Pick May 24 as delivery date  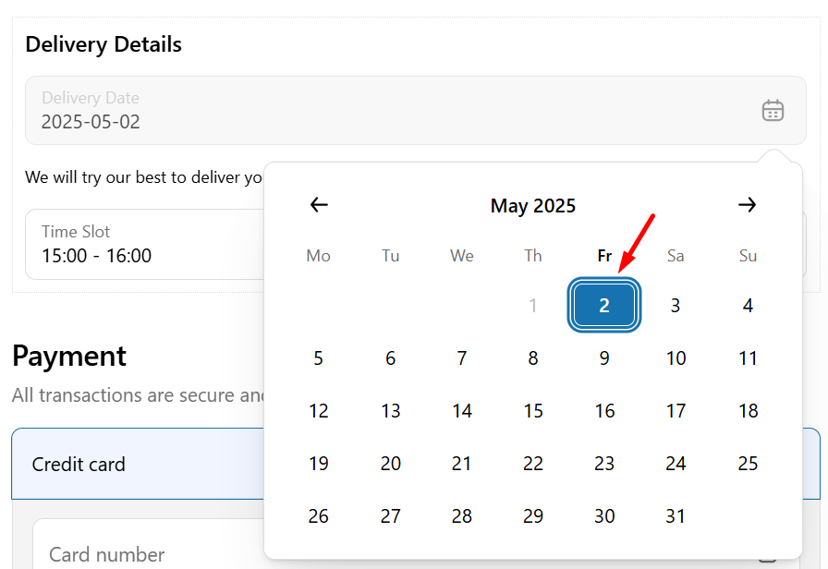676,464
